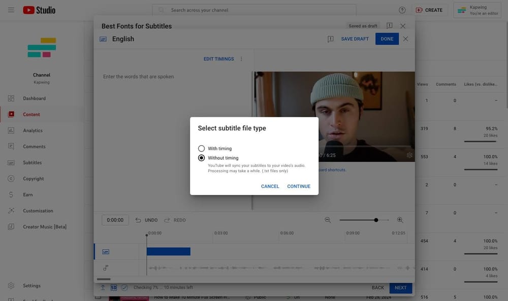
Task: Click the 0:00:00 timecode input field
Action: 115,220
